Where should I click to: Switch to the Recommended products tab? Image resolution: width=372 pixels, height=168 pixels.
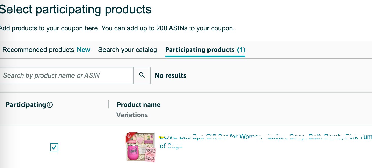tap(38, 50)
